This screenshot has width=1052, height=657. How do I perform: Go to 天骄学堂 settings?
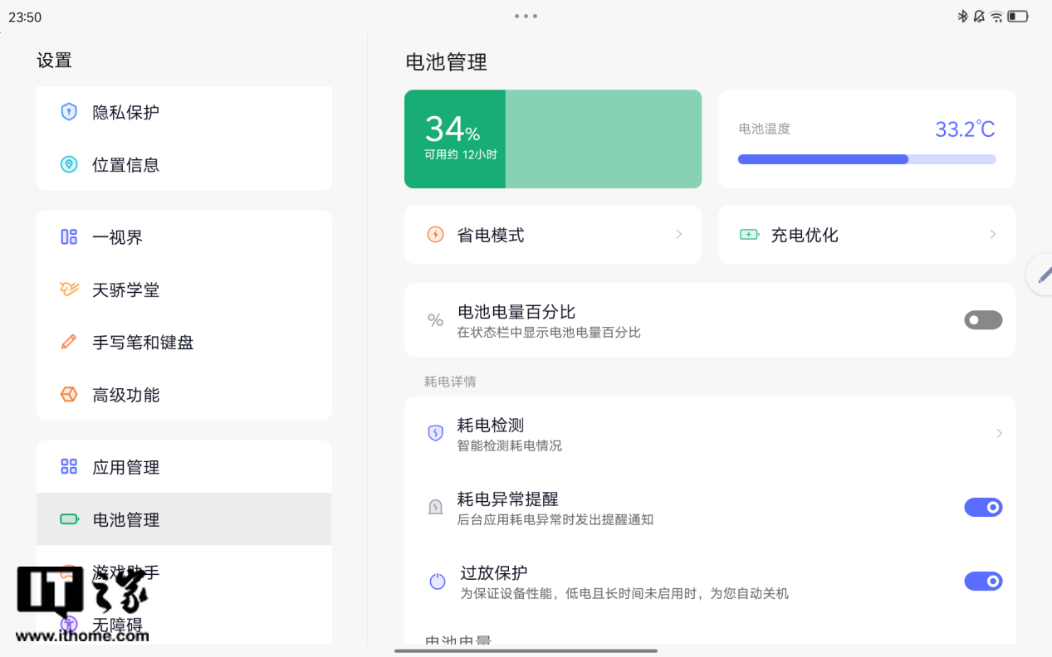(183, 290)
